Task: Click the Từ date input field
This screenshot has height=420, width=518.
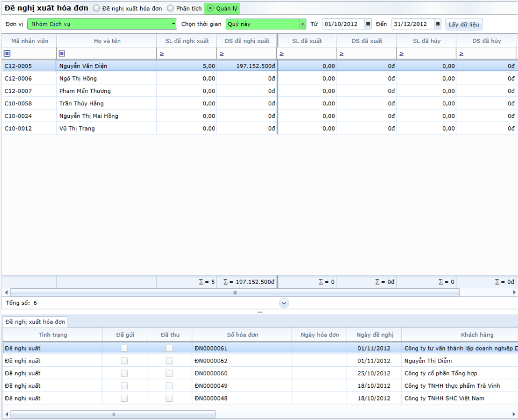Action: 343,24
